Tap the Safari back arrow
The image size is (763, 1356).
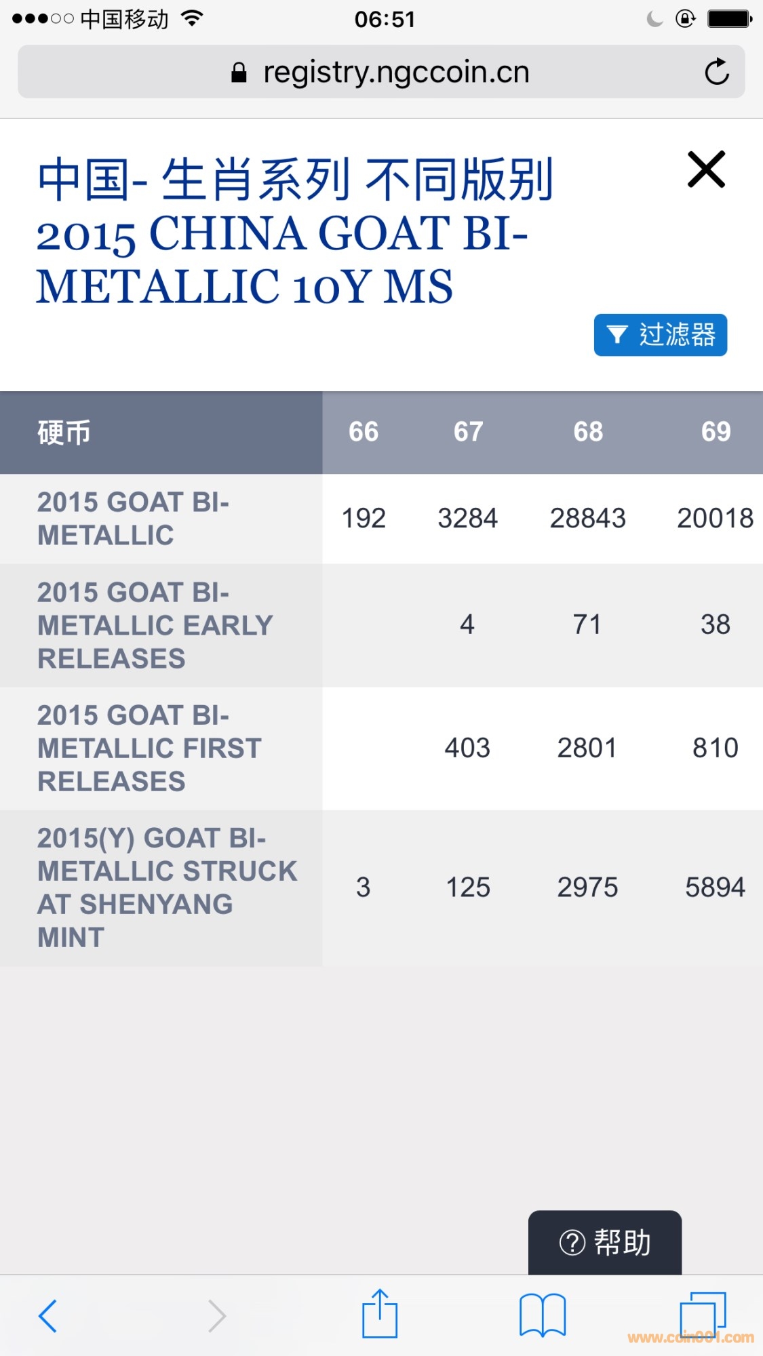[47, 1316]
